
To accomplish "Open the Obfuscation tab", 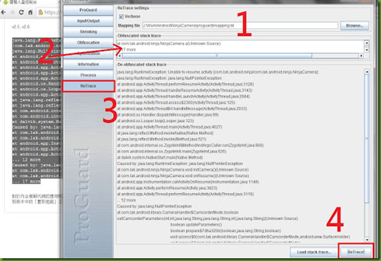I will click(x=88, y=42).
